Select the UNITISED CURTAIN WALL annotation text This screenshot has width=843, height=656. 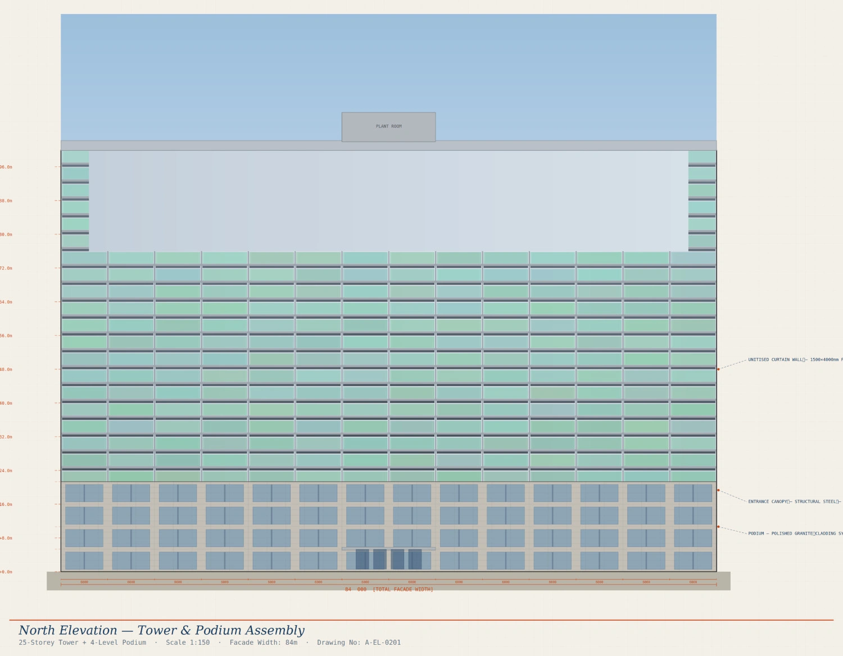pos(787,360)
